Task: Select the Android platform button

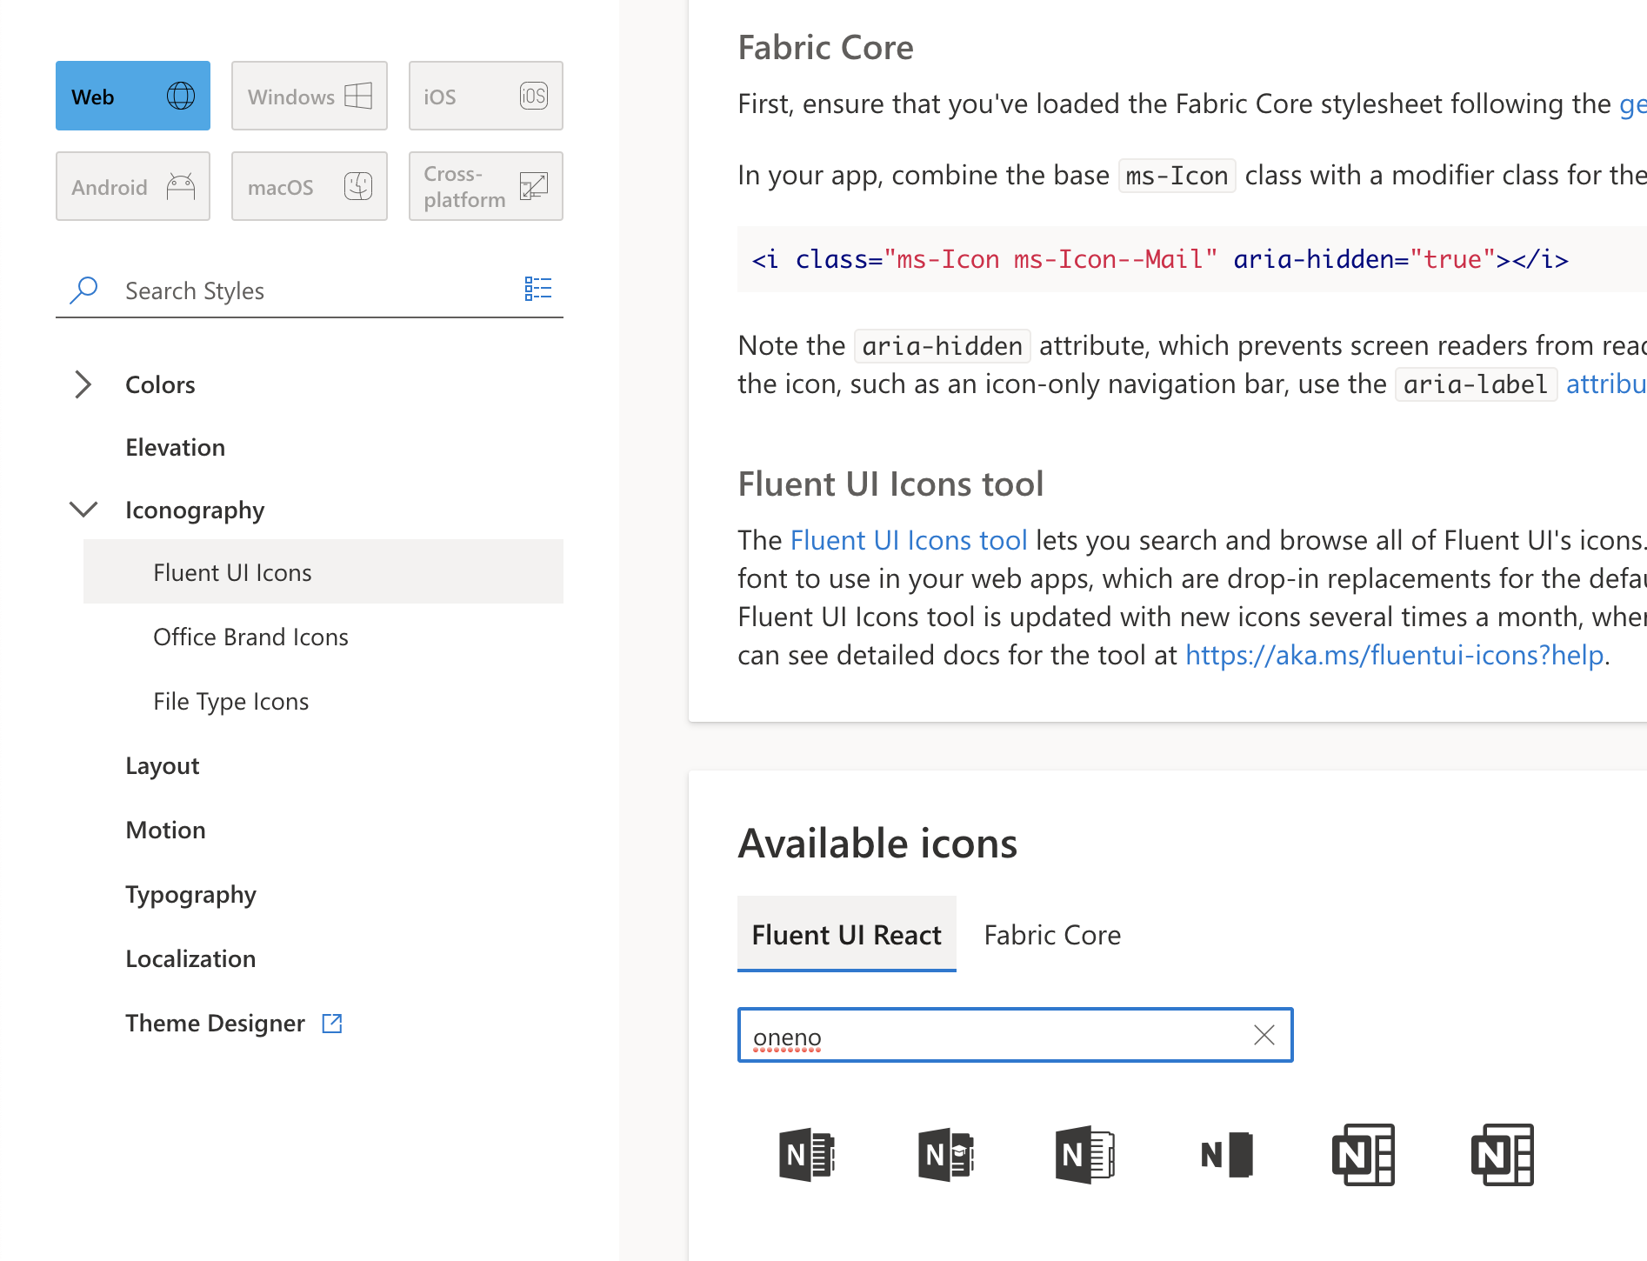Action: click(133, 186)
